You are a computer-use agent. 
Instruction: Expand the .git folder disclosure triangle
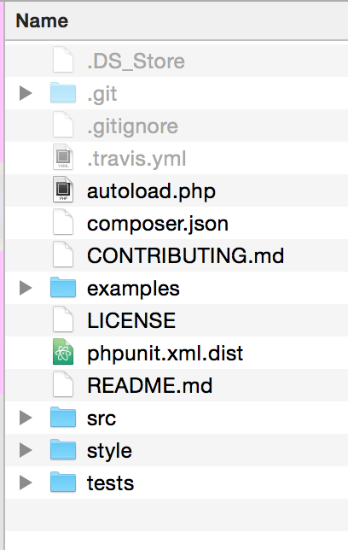[26, 93]
